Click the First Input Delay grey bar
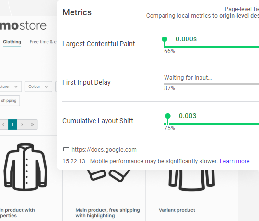Screen dimensions: 259x221 pos(212,84)
